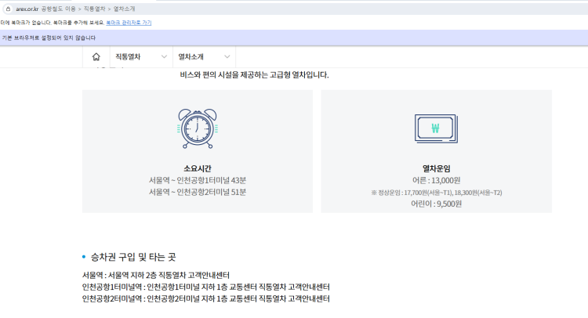Viewport: 588px width, 318px height.
Task: Click the 정상운임 17,700원 note line
Action: tap(437, 193)
